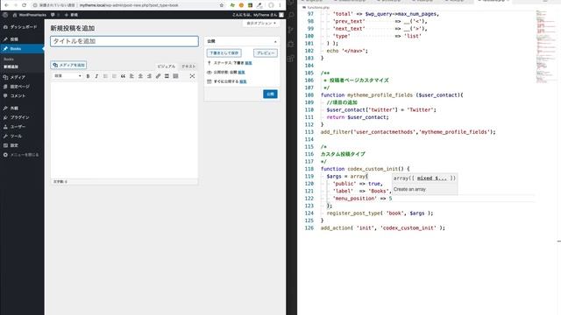Click inside the post content editor area
Viewport: 561px width, 315px height.
pos(124,130)
